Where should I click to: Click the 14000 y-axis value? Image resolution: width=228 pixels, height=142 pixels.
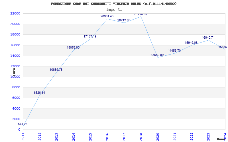[15, 56]
